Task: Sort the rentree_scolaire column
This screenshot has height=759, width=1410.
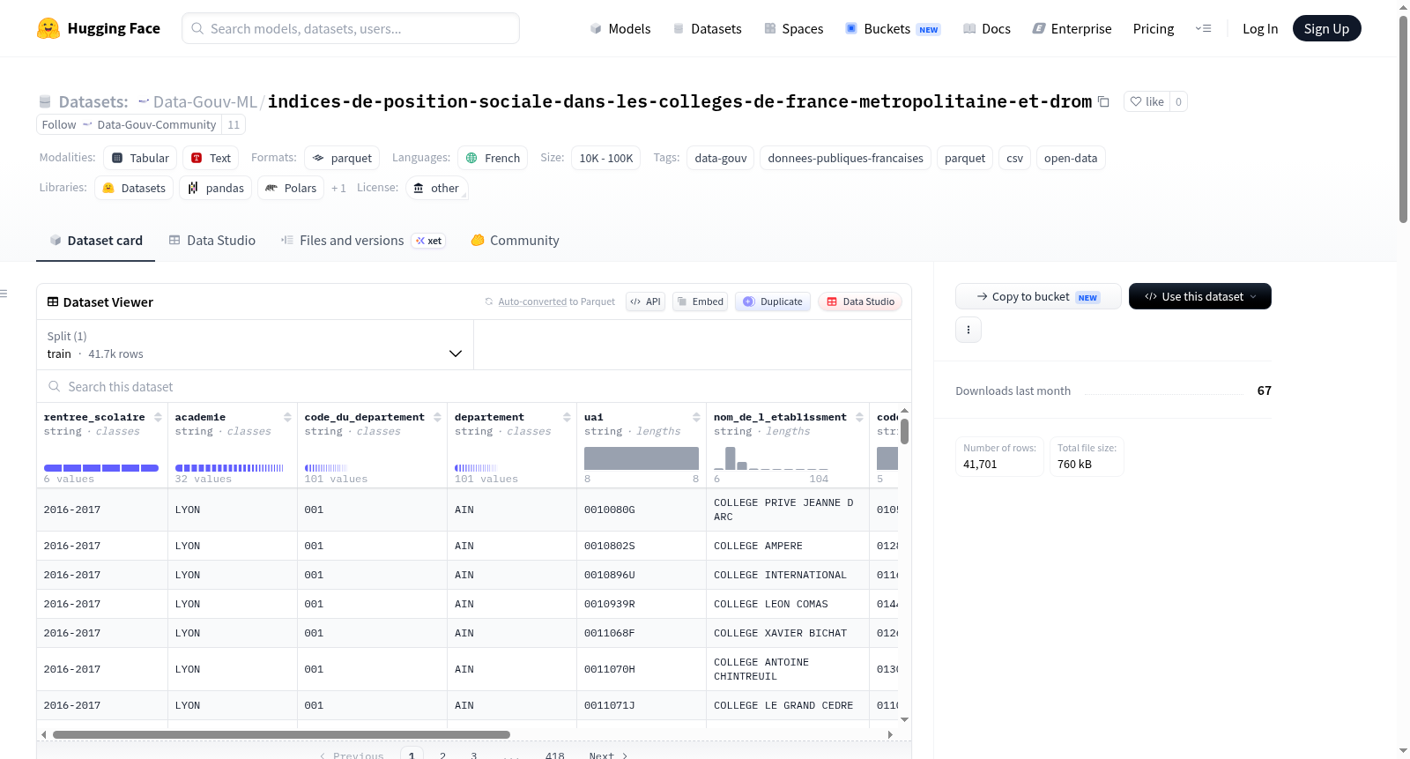Action: click(x=158, y=417)
